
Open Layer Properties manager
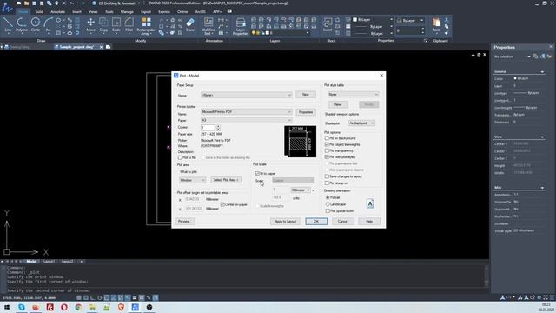click(241, 26)
